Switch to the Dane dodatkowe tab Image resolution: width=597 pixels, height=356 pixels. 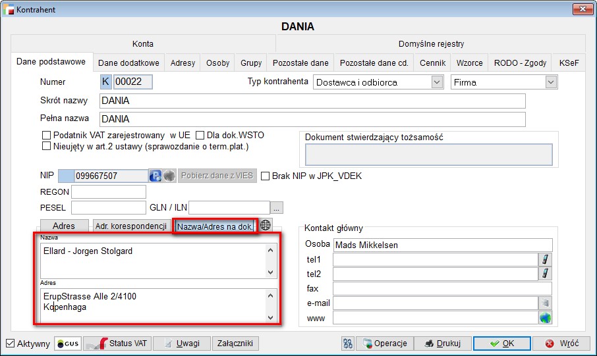128,63
